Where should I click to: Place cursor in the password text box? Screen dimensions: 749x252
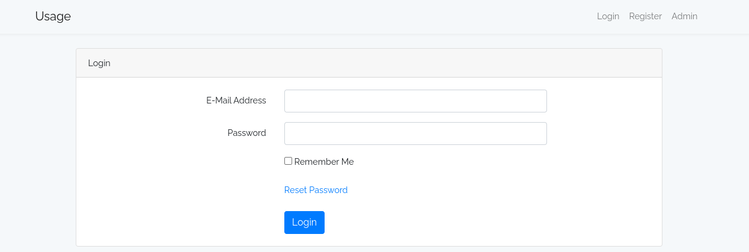pos(415,134)
